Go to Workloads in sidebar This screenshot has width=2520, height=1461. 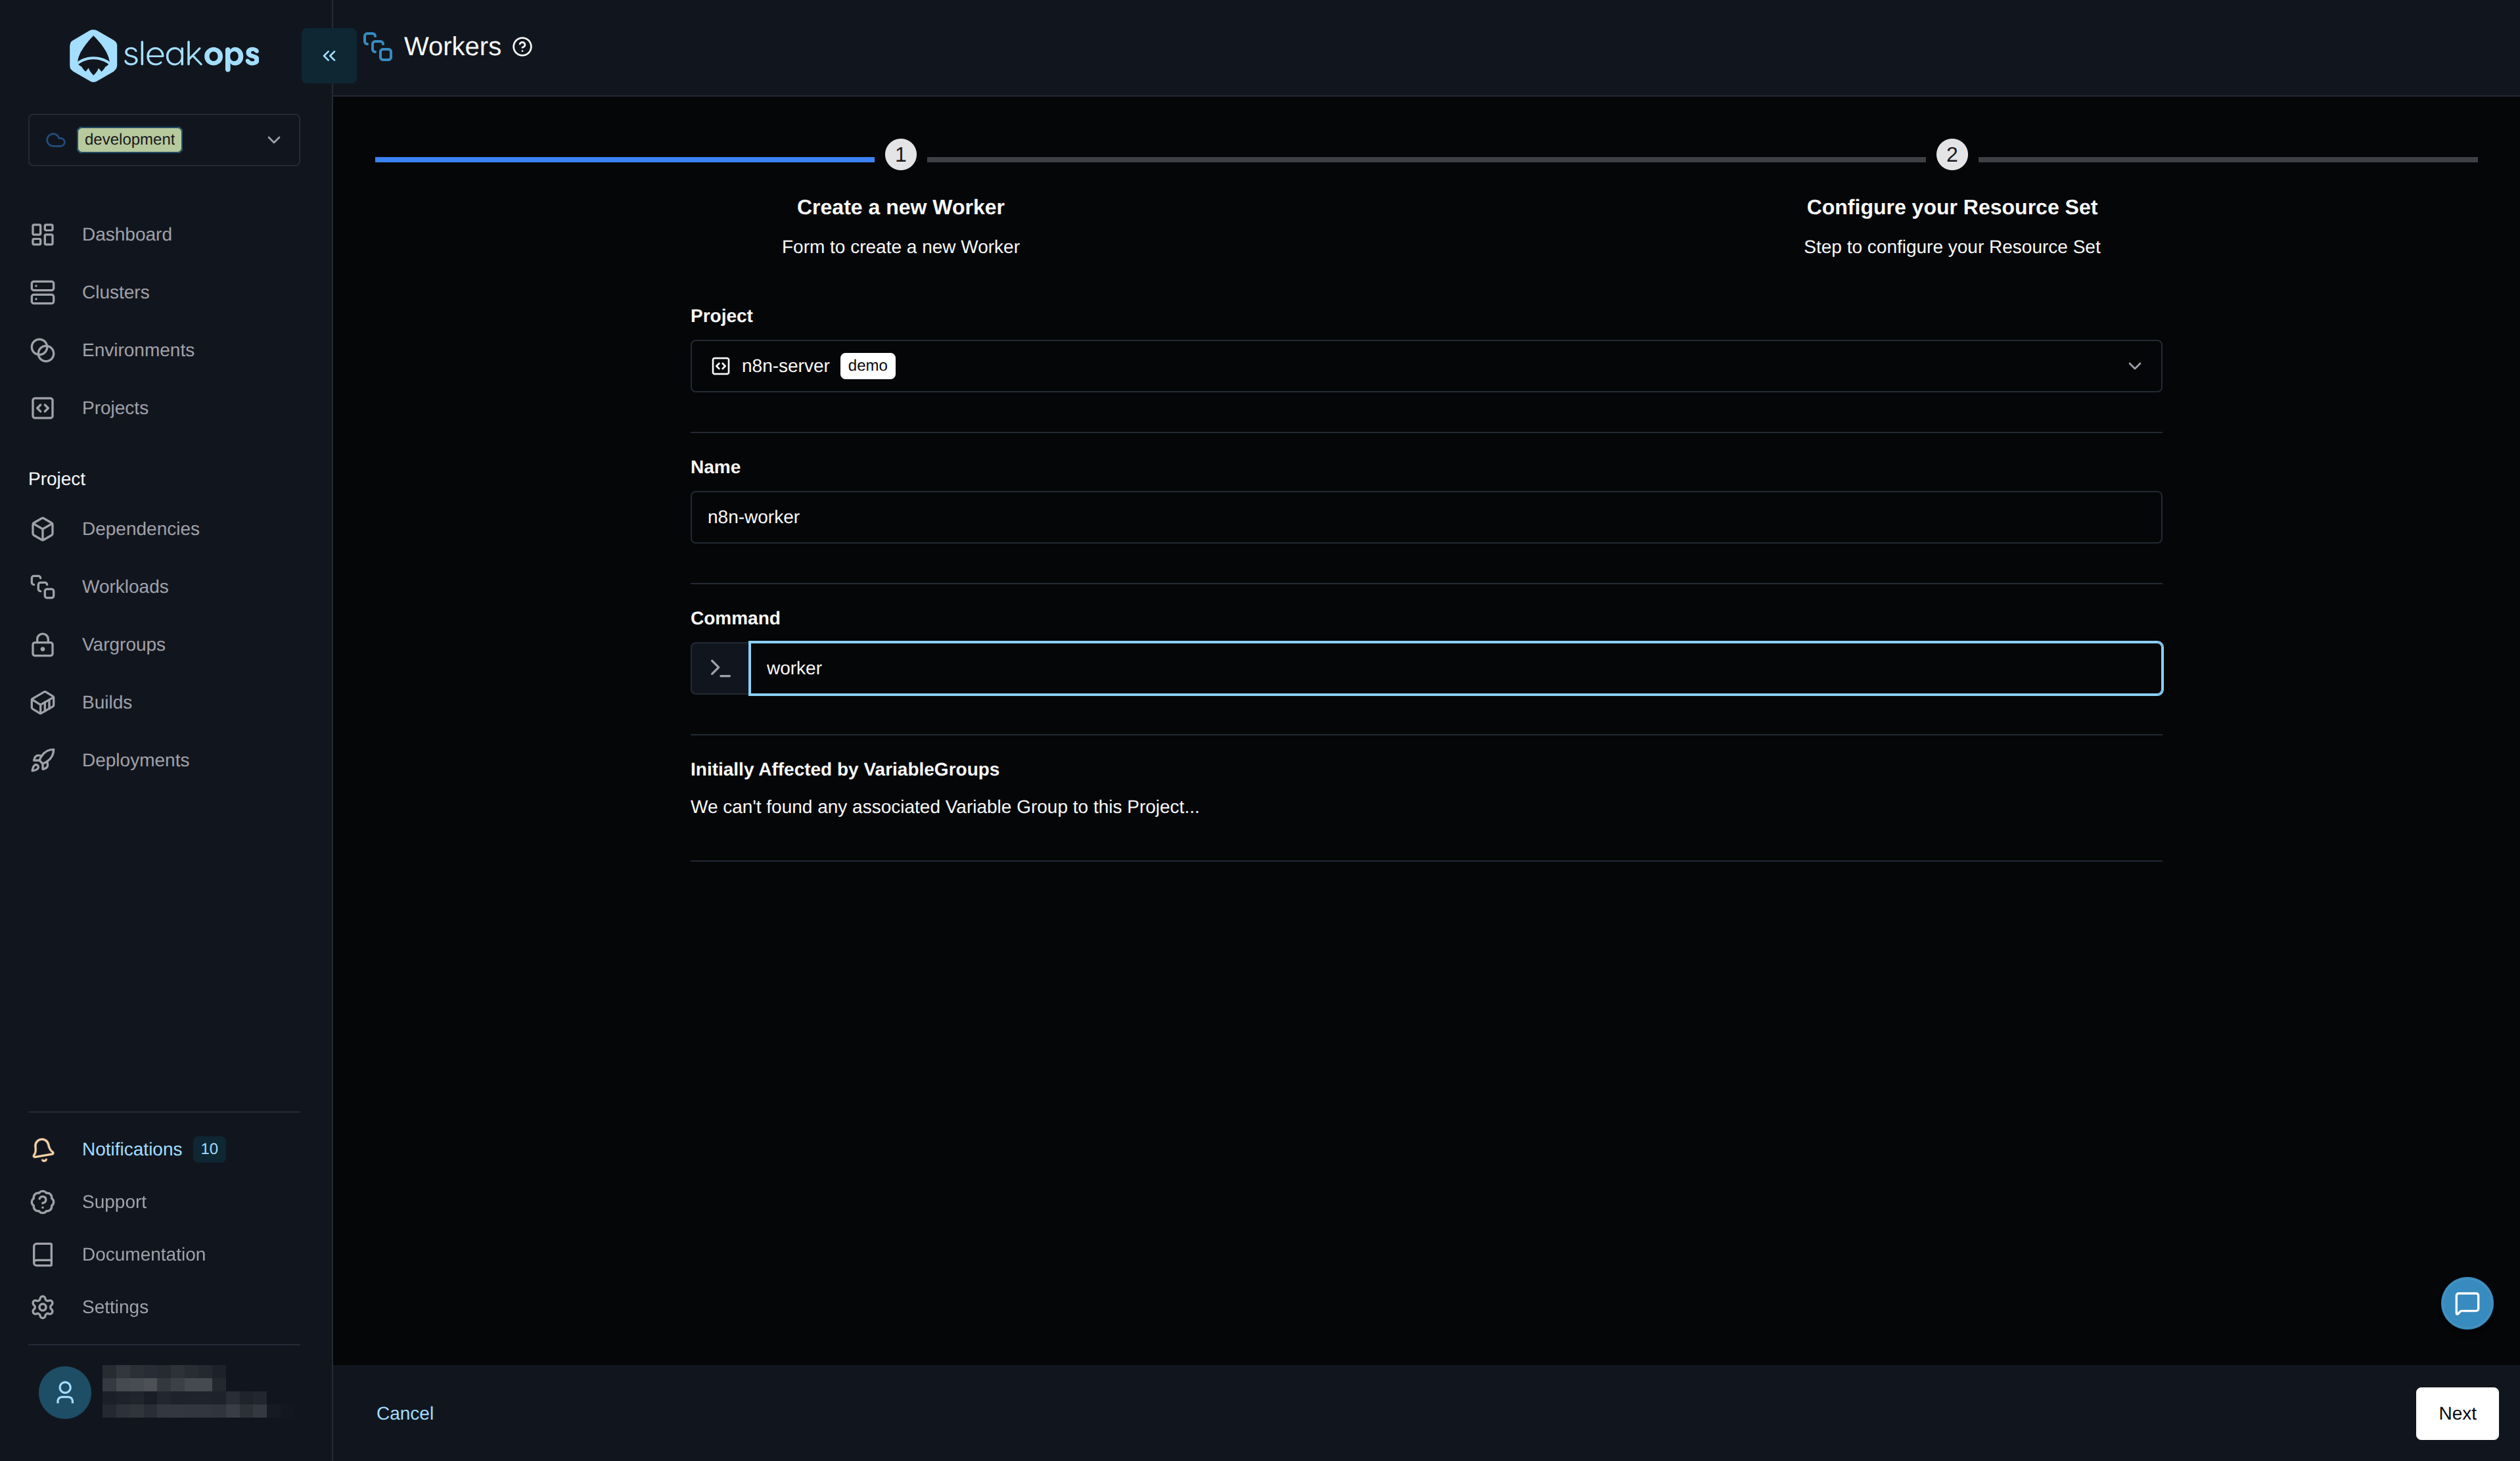125,587
